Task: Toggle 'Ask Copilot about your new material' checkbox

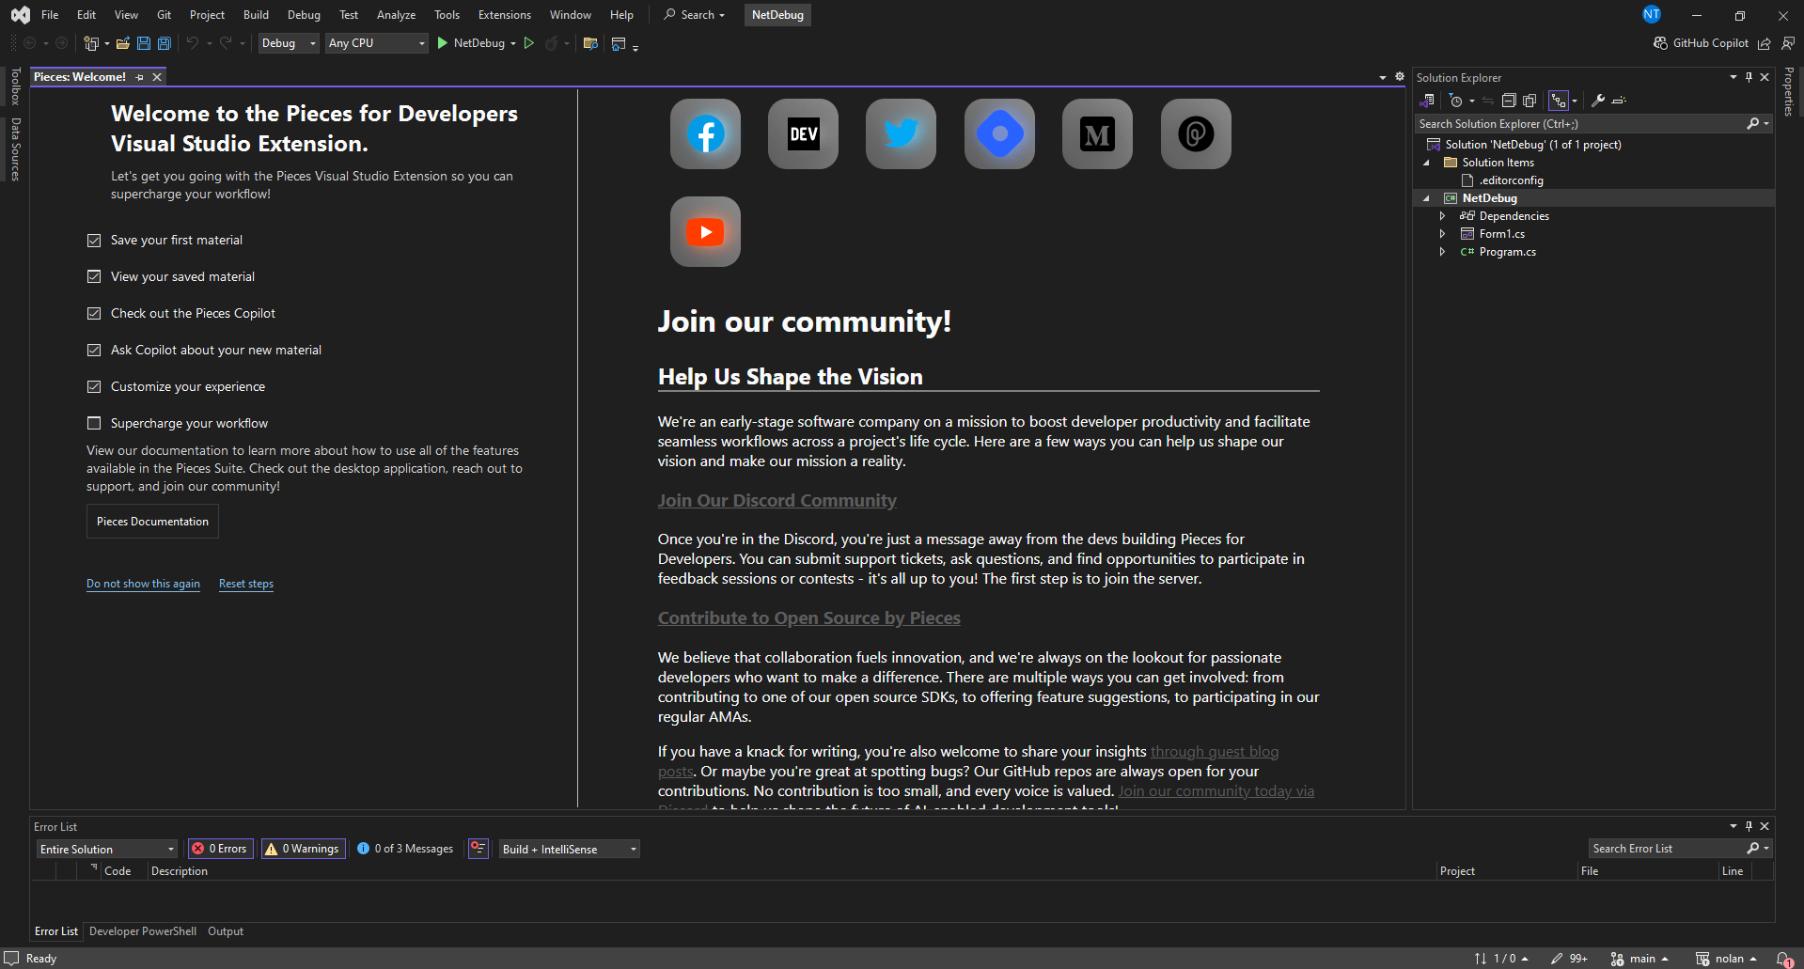Action: (x=94, y=350)
